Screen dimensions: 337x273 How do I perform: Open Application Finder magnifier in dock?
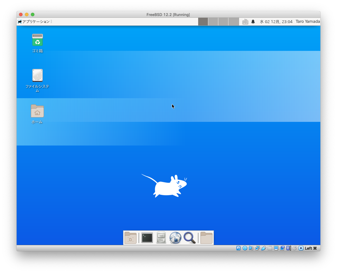click(190, 238)
